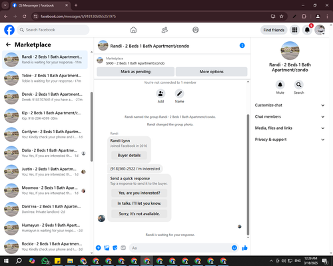Viewport: 333px width, 266px height.
Task: Open the Humayun conversation
Action: tap(45, 227)
